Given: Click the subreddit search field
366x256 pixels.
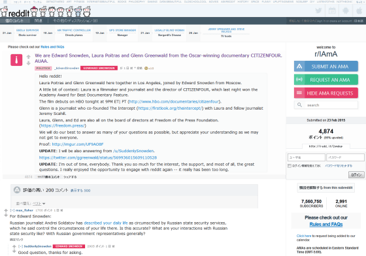Looking at the screenshot, I should [x=326, y=105].
